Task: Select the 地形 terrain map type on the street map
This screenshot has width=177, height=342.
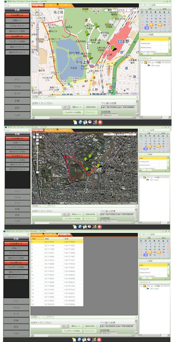Action: tap(132, 10)
